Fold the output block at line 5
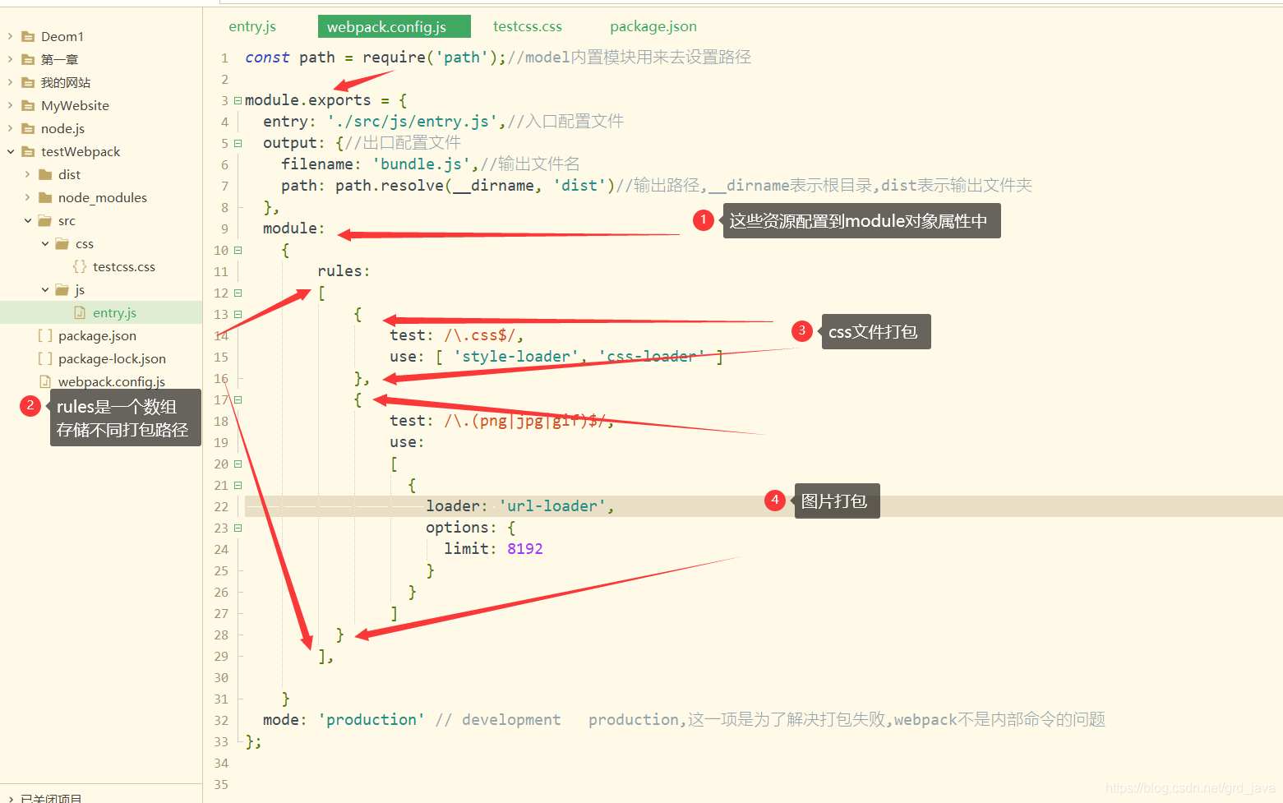 point(238,143)
